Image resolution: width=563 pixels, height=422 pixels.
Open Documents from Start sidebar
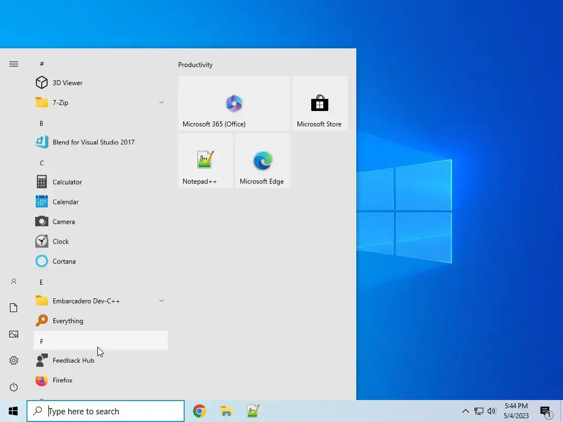pyautogui.click(x=14, y=308)
